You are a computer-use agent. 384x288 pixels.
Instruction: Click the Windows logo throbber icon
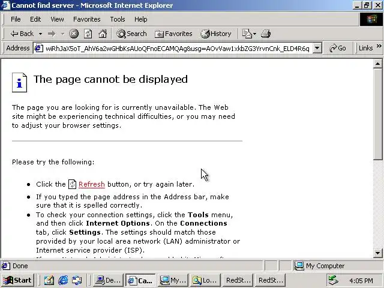pos(371,19)
